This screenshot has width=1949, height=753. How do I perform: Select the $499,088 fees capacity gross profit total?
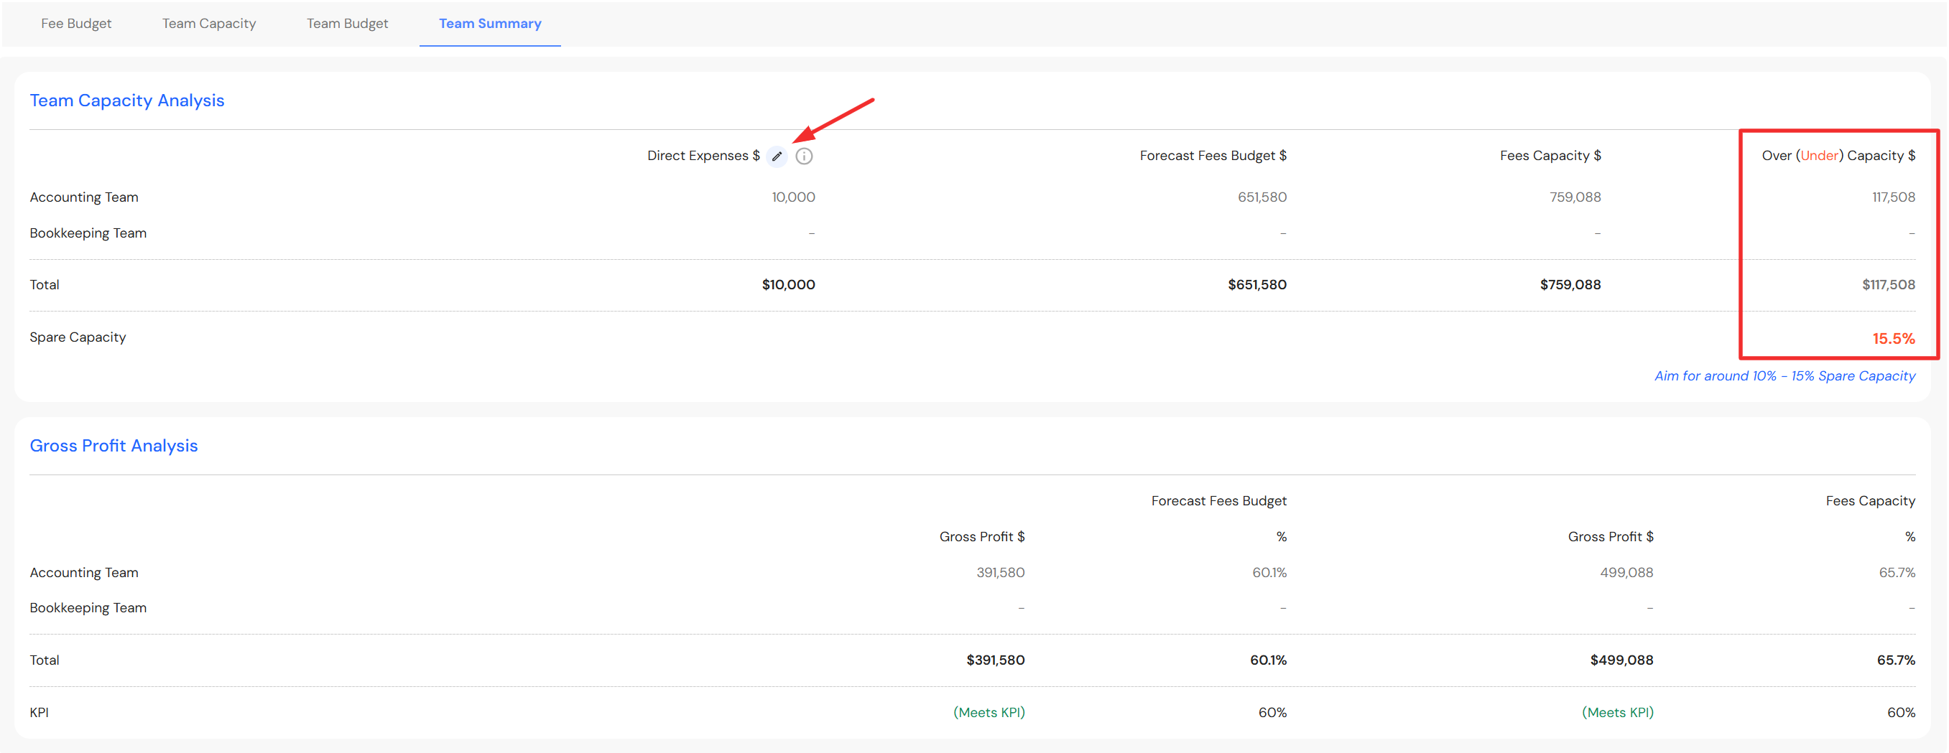click(1621, 660)
